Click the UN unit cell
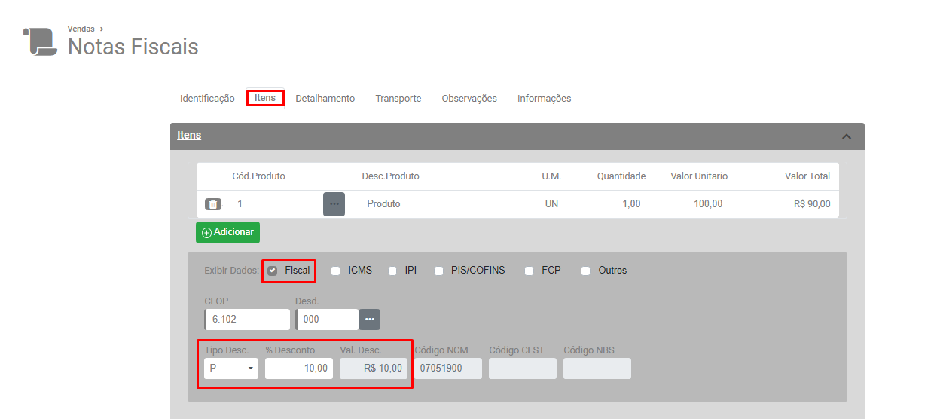The height and width of the screenshot is (419, 934). (x=551, y=204)
